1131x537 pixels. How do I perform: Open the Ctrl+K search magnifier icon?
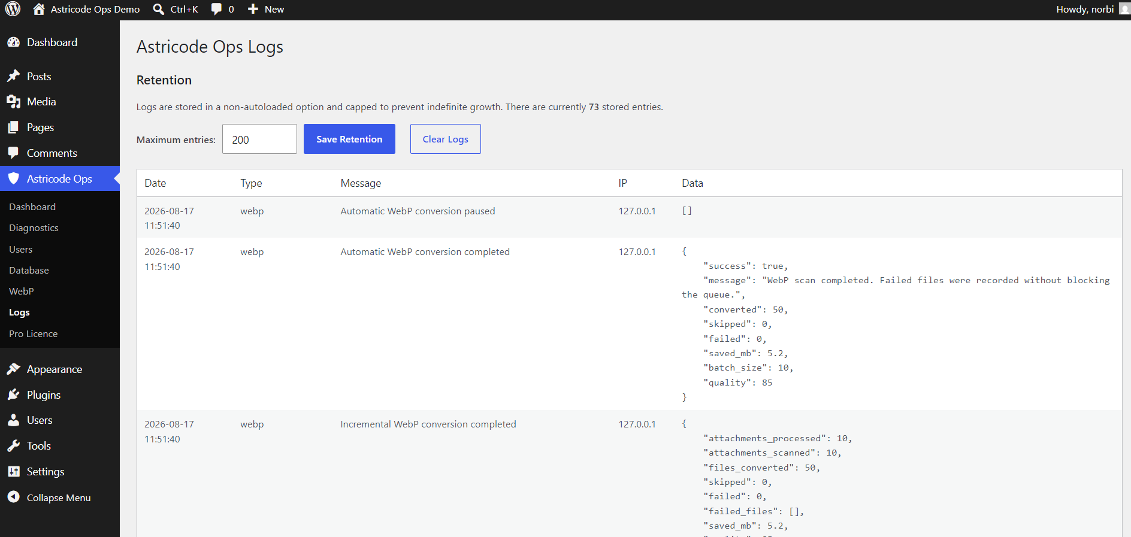click(x=159, y=9)
